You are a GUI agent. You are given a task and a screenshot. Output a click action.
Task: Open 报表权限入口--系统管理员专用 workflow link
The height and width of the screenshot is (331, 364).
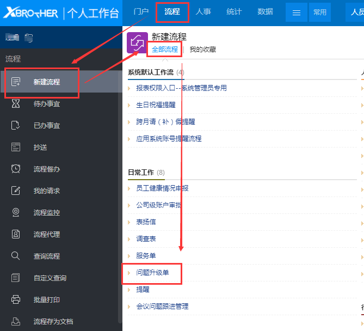click(x=181, y=88)
